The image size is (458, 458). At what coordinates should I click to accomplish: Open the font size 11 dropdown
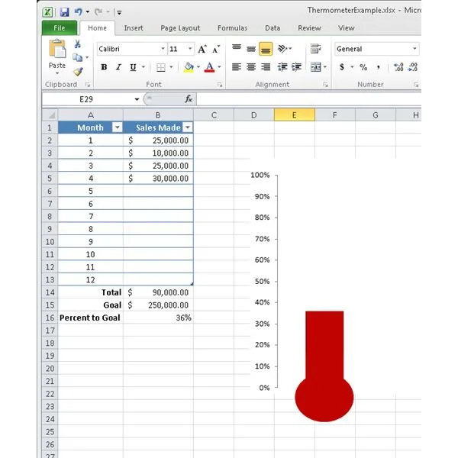190,49
